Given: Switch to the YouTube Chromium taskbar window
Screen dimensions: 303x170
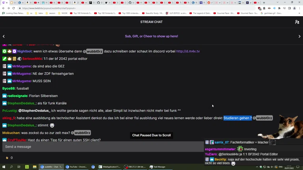Looking at the screenshot, I should point(77,167).
